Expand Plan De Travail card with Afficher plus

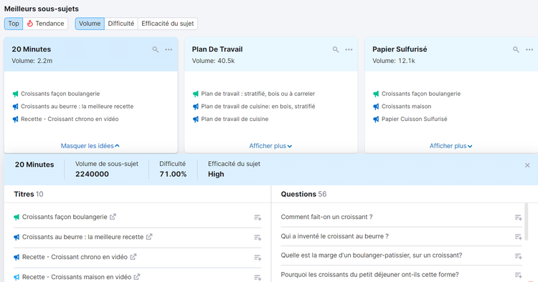pyautogui.click(x=270, y=146)
